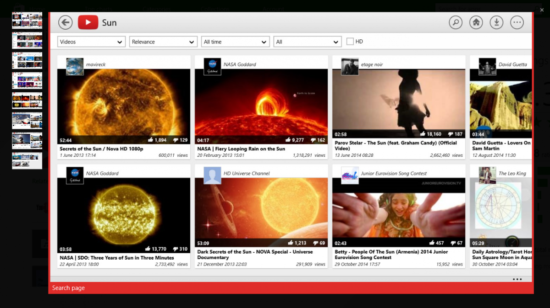Open etage noir channel avatar
Screen dimensions: 550x308
coord(350,66)
